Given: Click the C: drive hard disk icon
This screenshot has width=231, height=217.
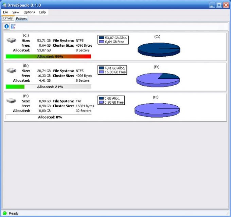Looking at the screenshot, I should [x=11, y=40].
